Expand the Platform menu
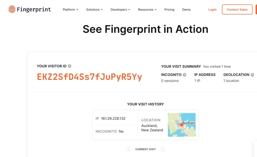 click(x=70, y=10)
